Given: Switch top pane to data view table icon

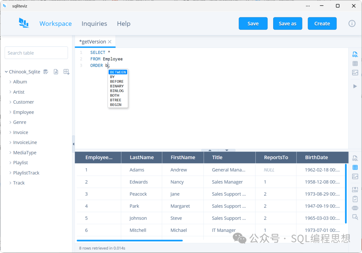Looking at the screenshot, I should tap(355, 64).
